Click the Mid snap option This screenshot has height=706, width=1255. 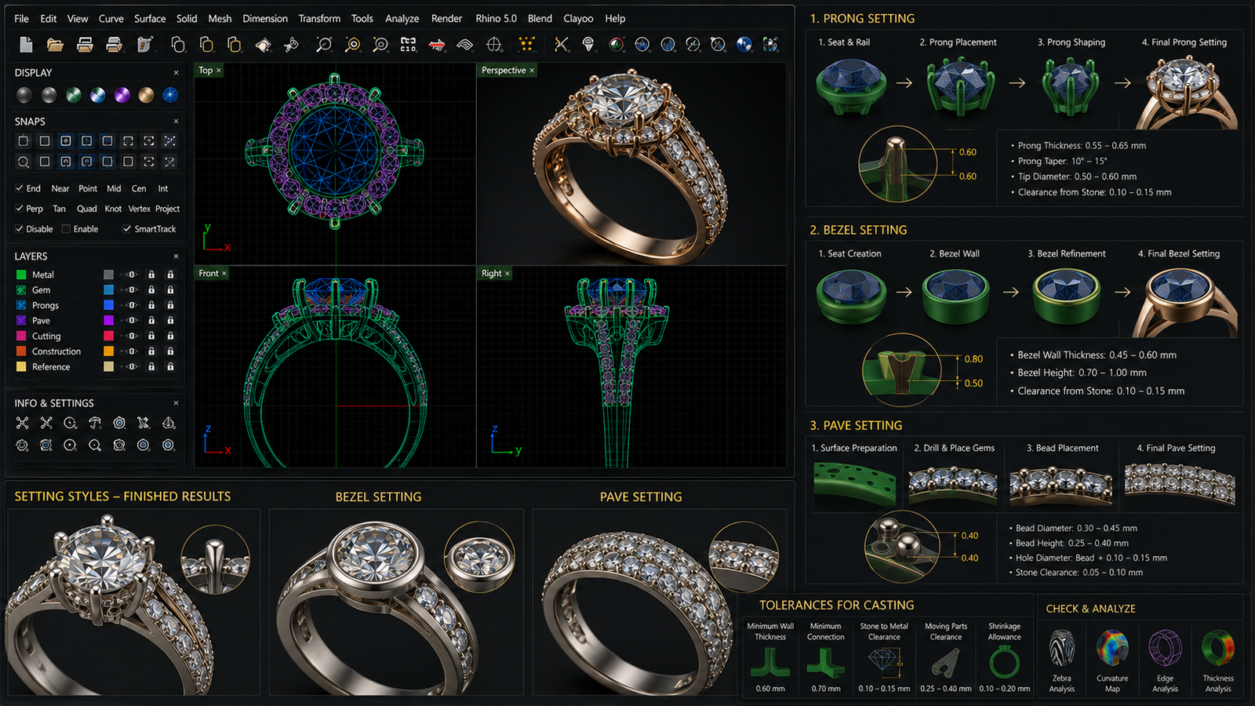[x=114, y=188]
